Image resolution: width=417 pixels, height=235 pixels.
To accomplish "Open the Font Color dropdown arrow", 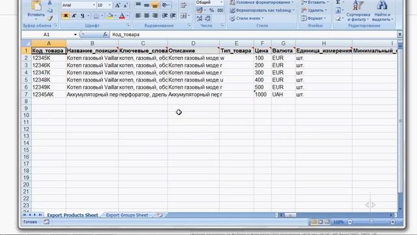I will [x=128, y=16].
